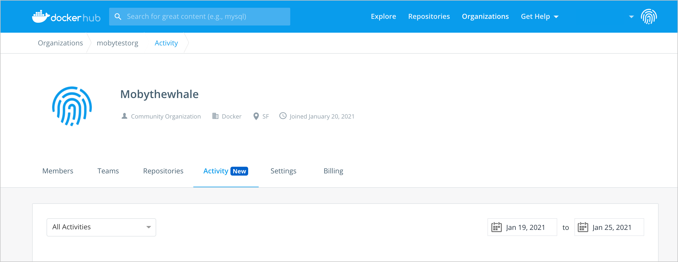Click the company building icon beside Docker
The image size is (678, 262).
pos(215,116)
